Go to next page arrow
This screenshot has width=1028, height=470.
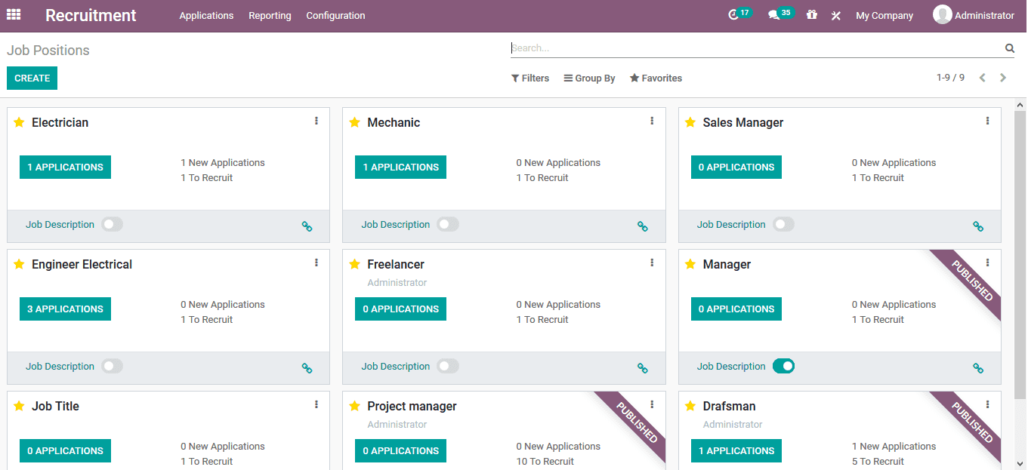pyautogui.click(x=1003, y=78)
